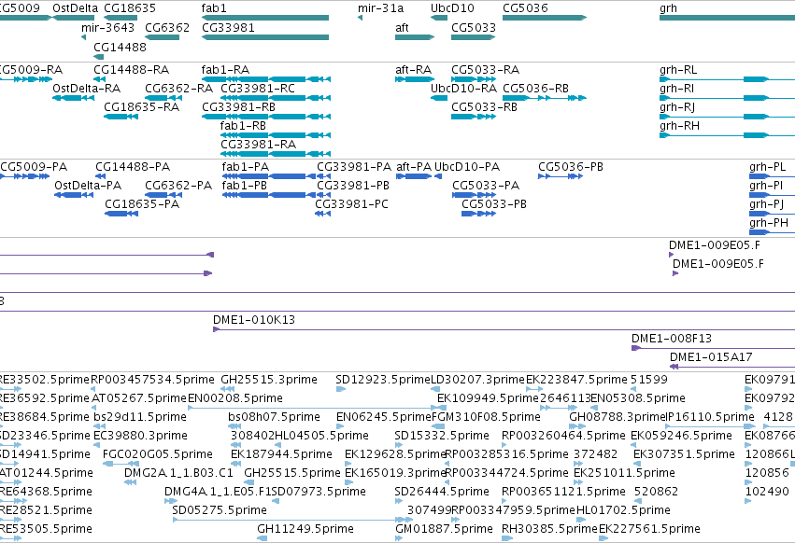Click the CG14488-RA transcript
This screenshot has height=543, width=795.
(99, 79)
